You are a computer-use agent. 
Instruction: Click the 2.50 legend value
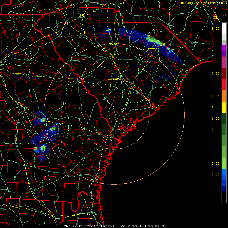click(x=216, y=73)
